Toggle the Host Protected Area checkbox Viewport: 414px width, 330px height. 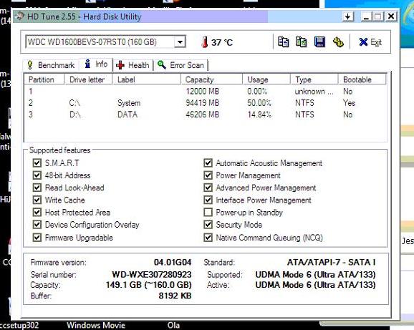click(x=37, y=213)
